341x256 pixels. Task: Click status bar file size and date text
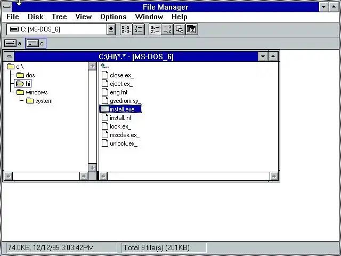pyautogui.click(x=51, y=247)
